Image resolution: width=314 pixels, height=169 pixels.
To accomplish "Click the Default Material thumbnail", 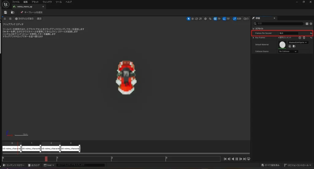I will 282,45.
